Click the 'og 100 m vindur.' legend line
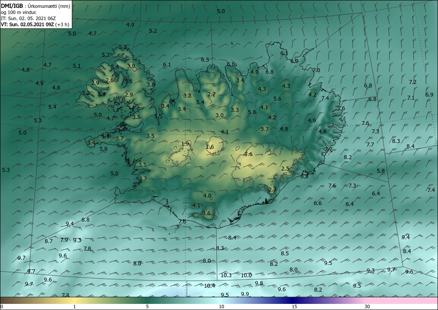The width and height of the screenshot is (438, 310). point(19,12)
